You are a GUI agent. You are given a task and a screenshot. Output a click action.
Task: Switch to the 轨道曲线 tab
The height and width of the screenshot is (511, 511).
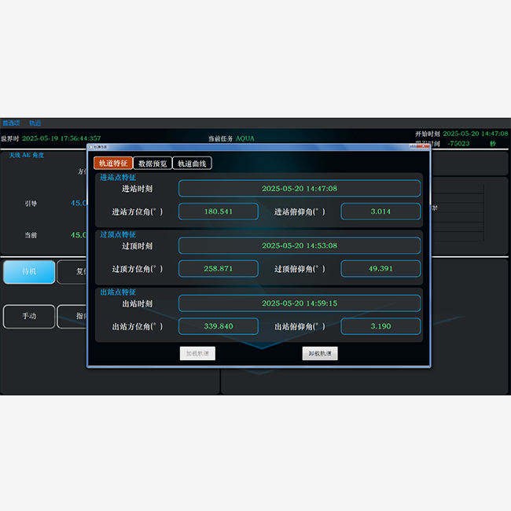[x=192, y=164]
